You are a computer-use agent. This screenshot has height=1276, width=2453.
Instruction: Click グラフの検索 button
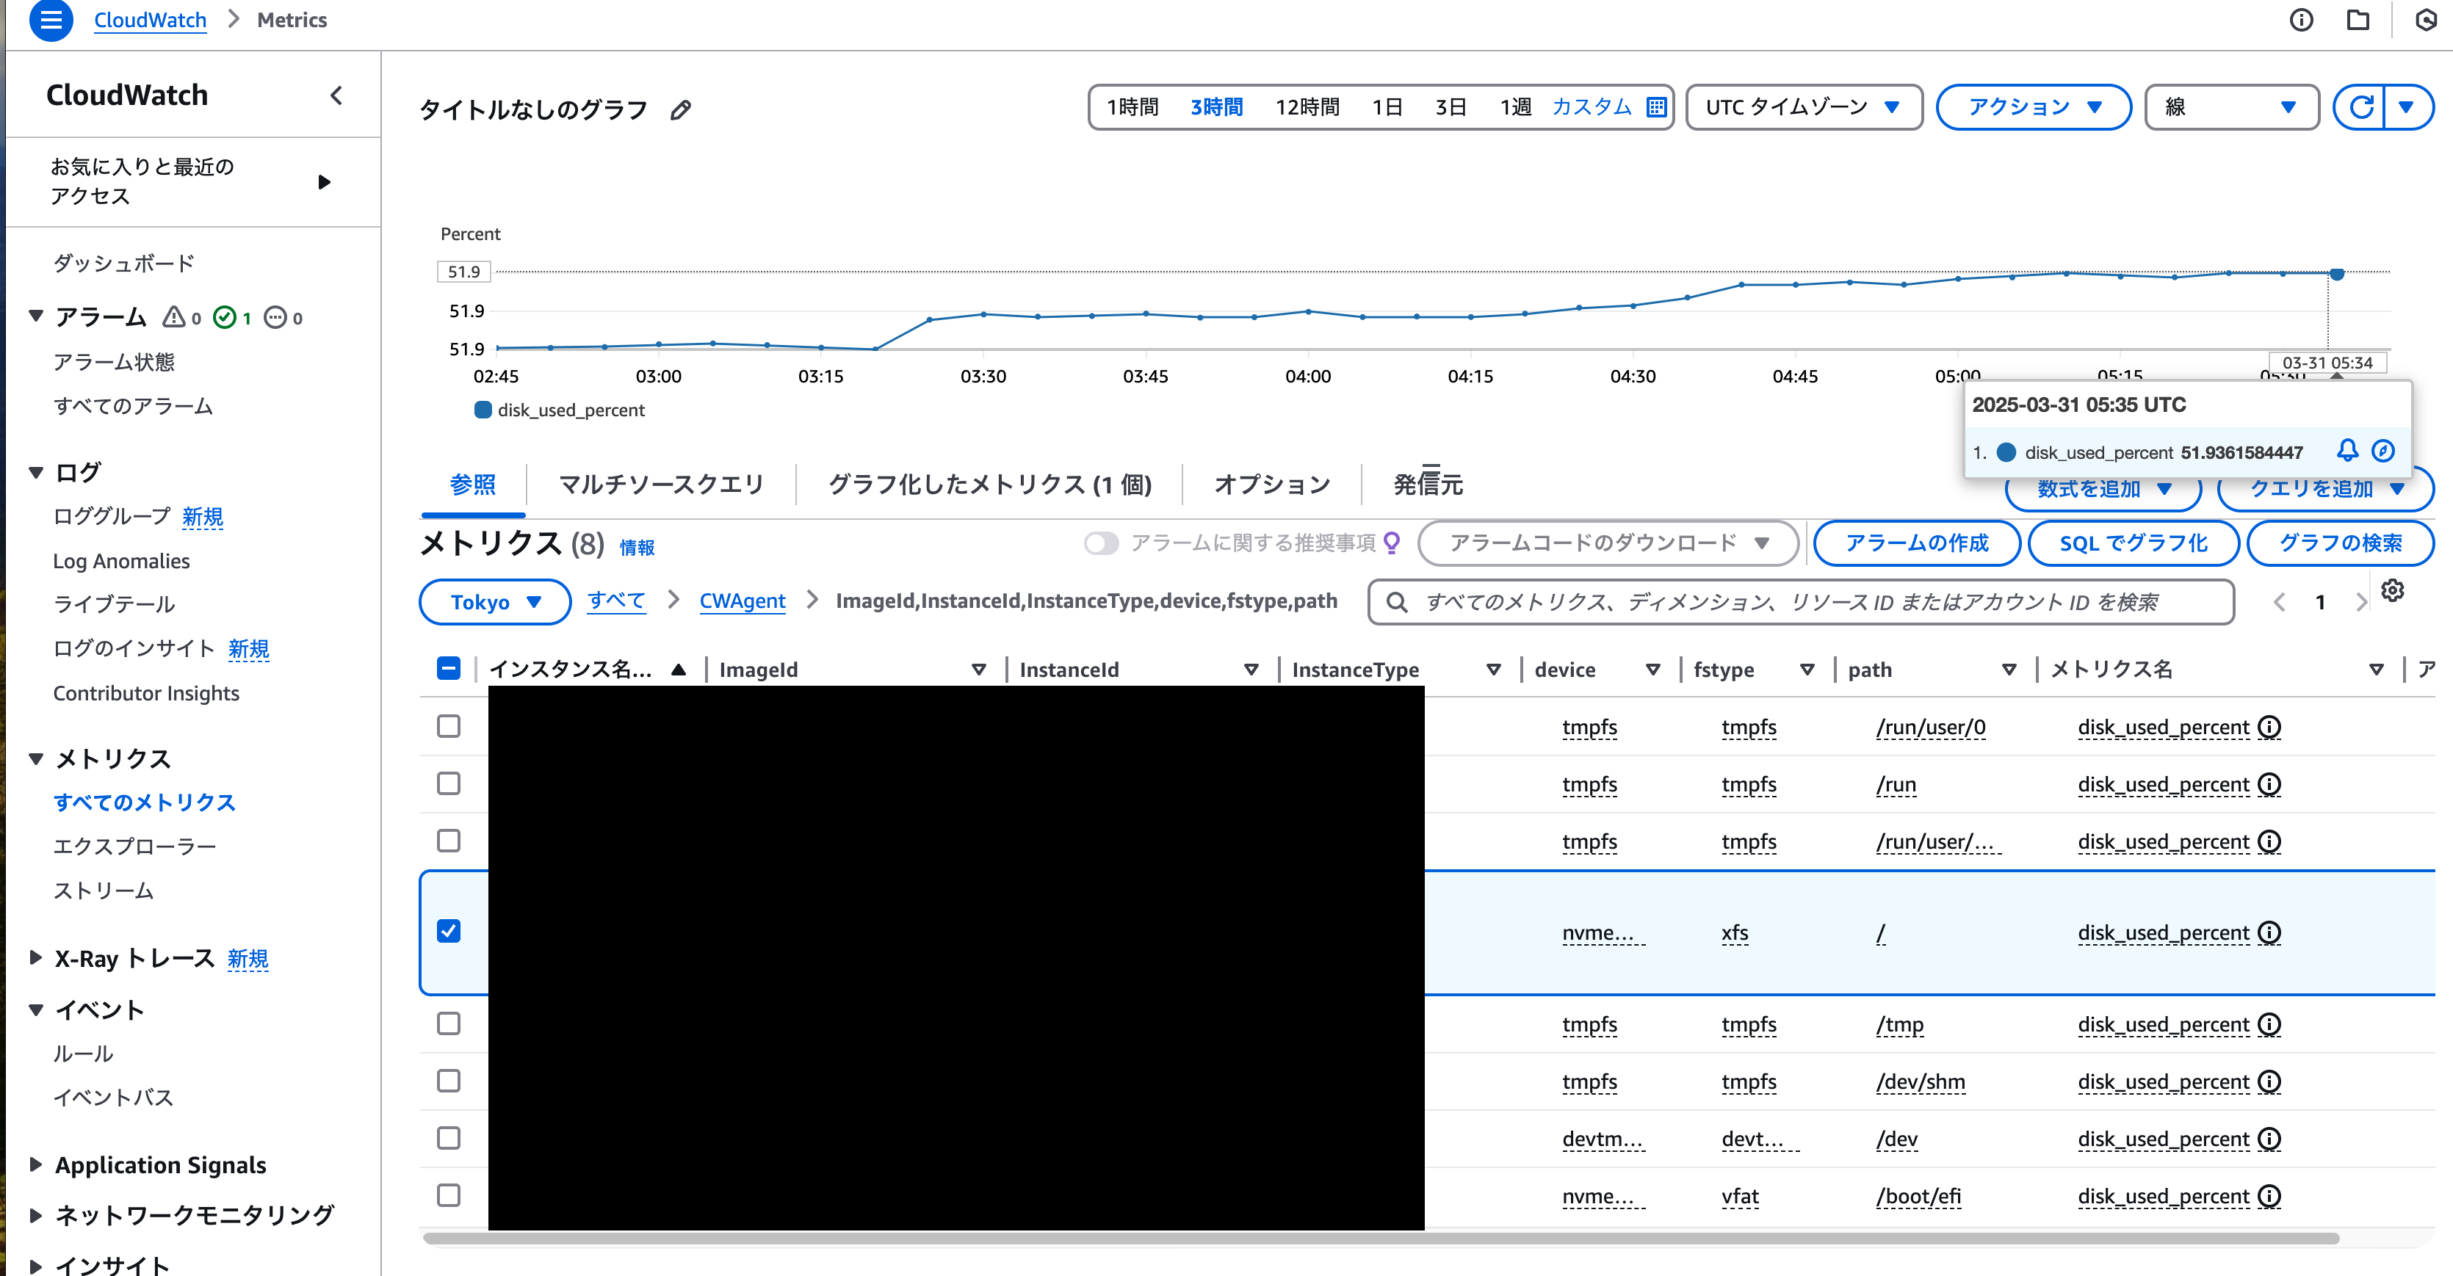click(x=2340, y=543)
